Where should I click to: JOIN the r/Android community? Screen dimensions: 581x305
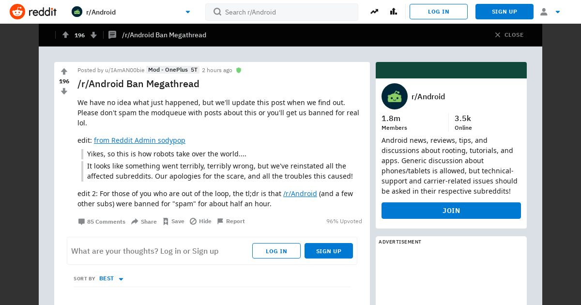(x=451, y=211)
